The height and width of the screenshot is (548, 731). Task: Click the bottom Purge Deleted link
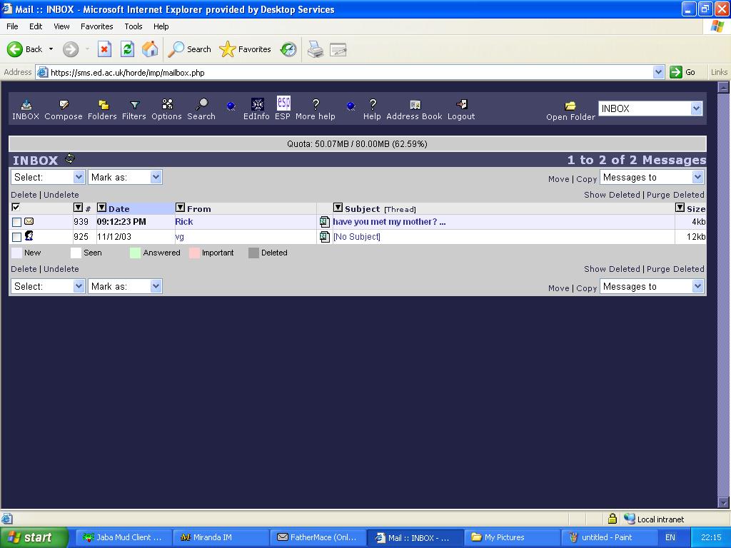(x=675, y=269)
